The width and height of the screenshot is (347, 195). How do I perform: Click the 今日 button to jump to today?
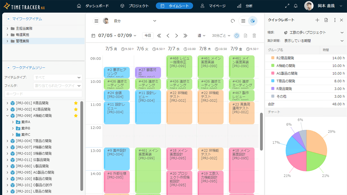click(x=148, y=35)
